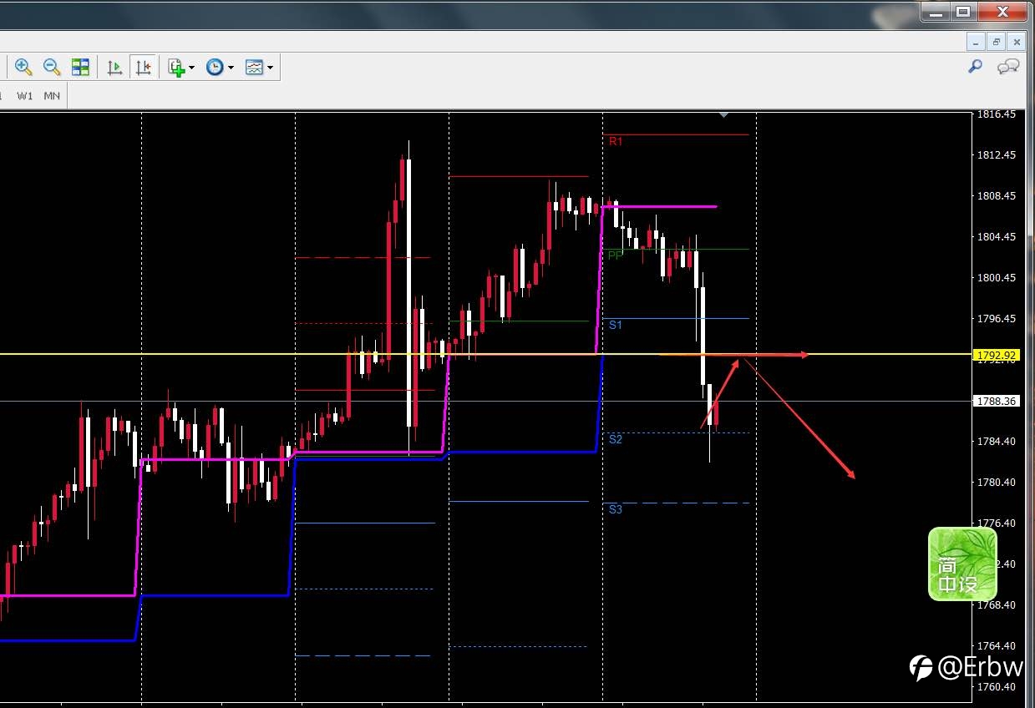Zoom out of the chart
The image size is (1035, 708).
(x=52, y=67)
